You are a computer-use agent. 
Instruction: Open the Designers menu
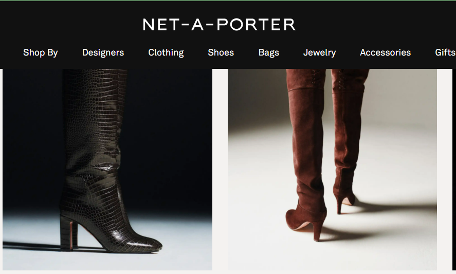pos(103,52)
